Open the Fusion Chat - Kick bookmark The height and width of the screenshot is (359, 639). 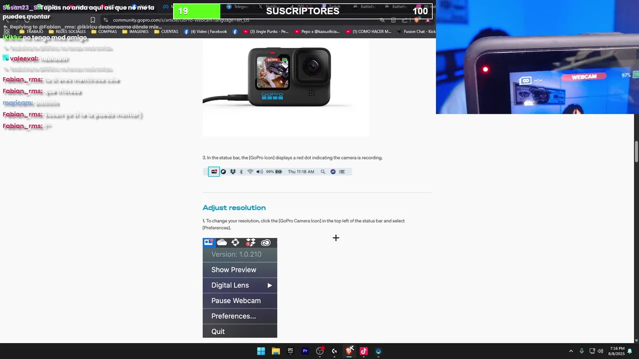416,31
